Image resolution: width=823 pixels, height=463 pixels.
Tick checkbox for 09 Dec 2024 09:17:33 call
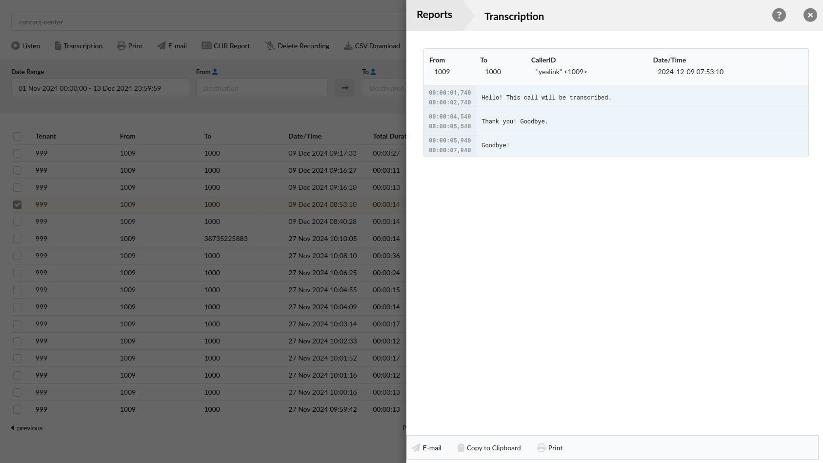[18, 153]
